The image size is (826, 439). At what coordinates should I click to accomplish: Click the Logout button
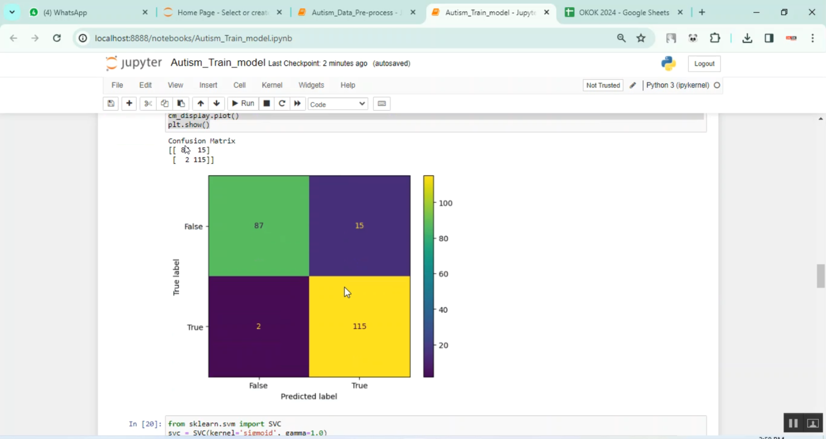(704, 63)
